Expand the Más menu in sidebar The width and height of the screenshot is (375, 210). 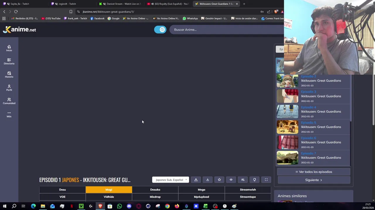(x=9, y=114)
